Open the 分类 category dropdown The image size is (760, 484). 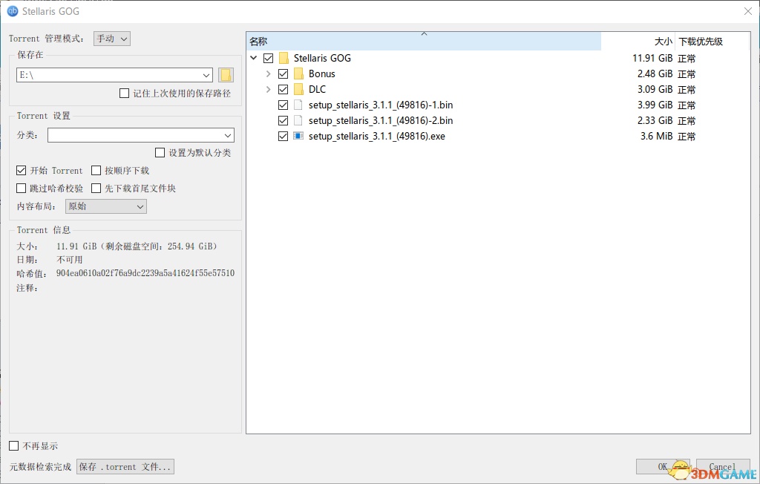click(x=140, y=135)
